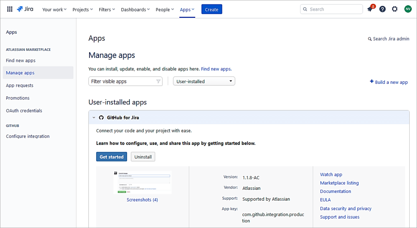Open the Filters menu
The image size is (417, 228).
[107, 9]
